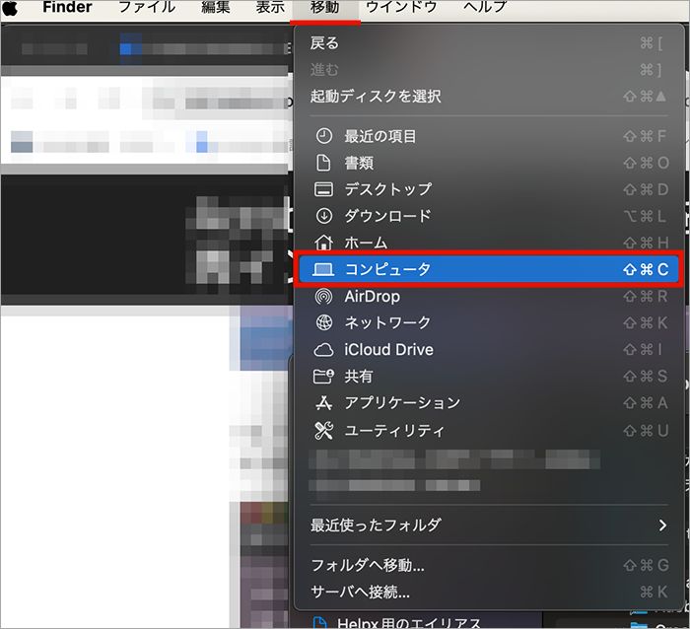Click the ネットワーク globe icon
The image size is (690, 629).
coord(324,322)
